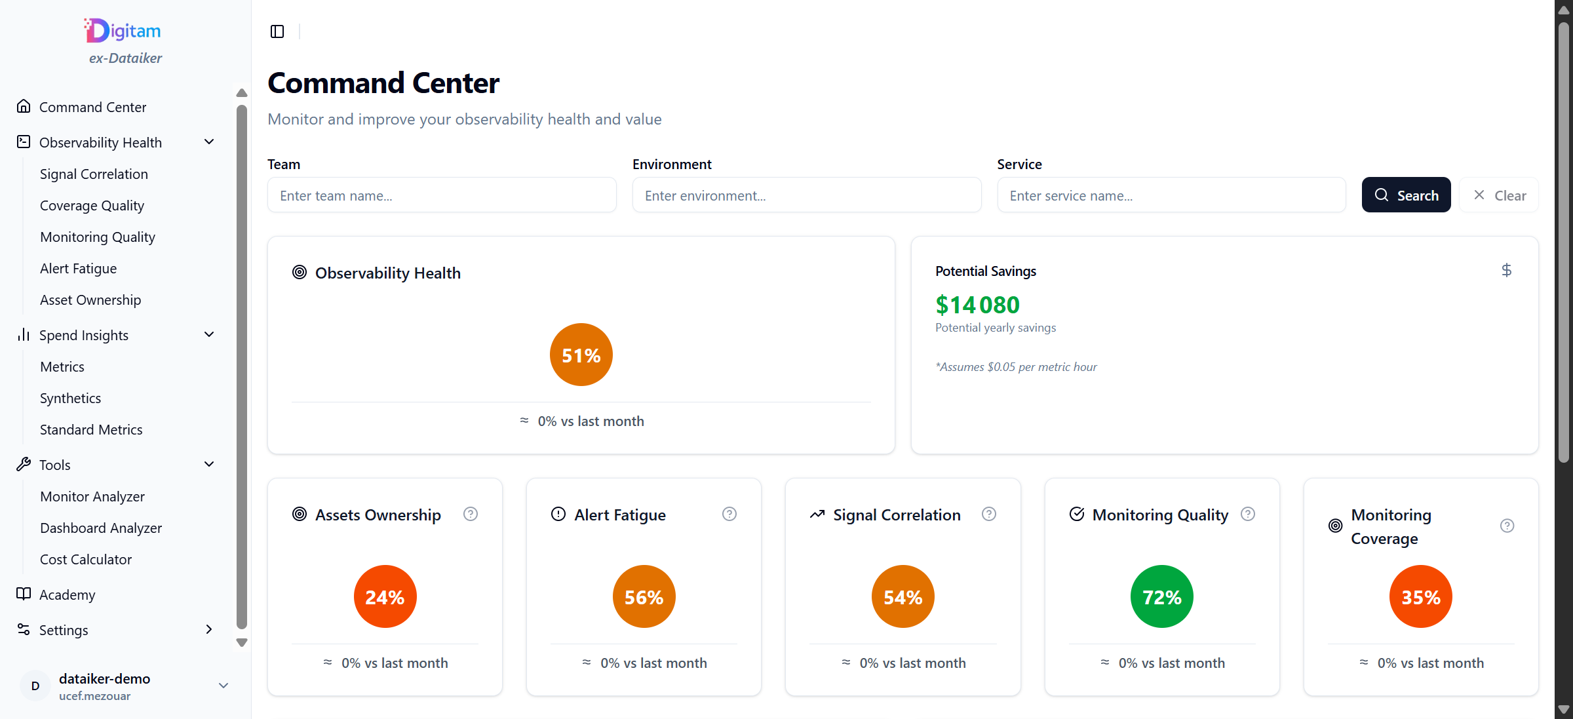
Task: Toggle the sidebar panel icon
Action: 277,31
